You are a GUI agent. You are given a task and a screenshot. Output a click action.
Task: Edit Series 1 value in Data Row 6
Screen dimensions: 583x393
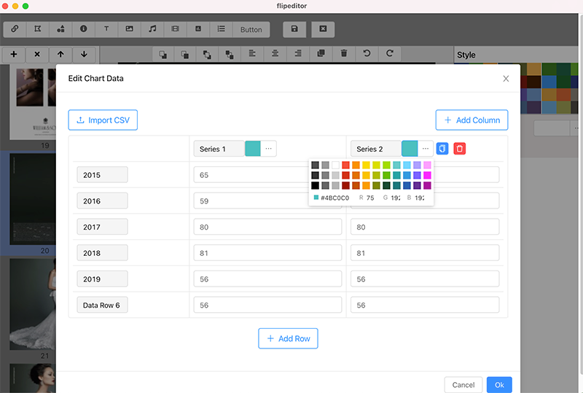point(267,306)
